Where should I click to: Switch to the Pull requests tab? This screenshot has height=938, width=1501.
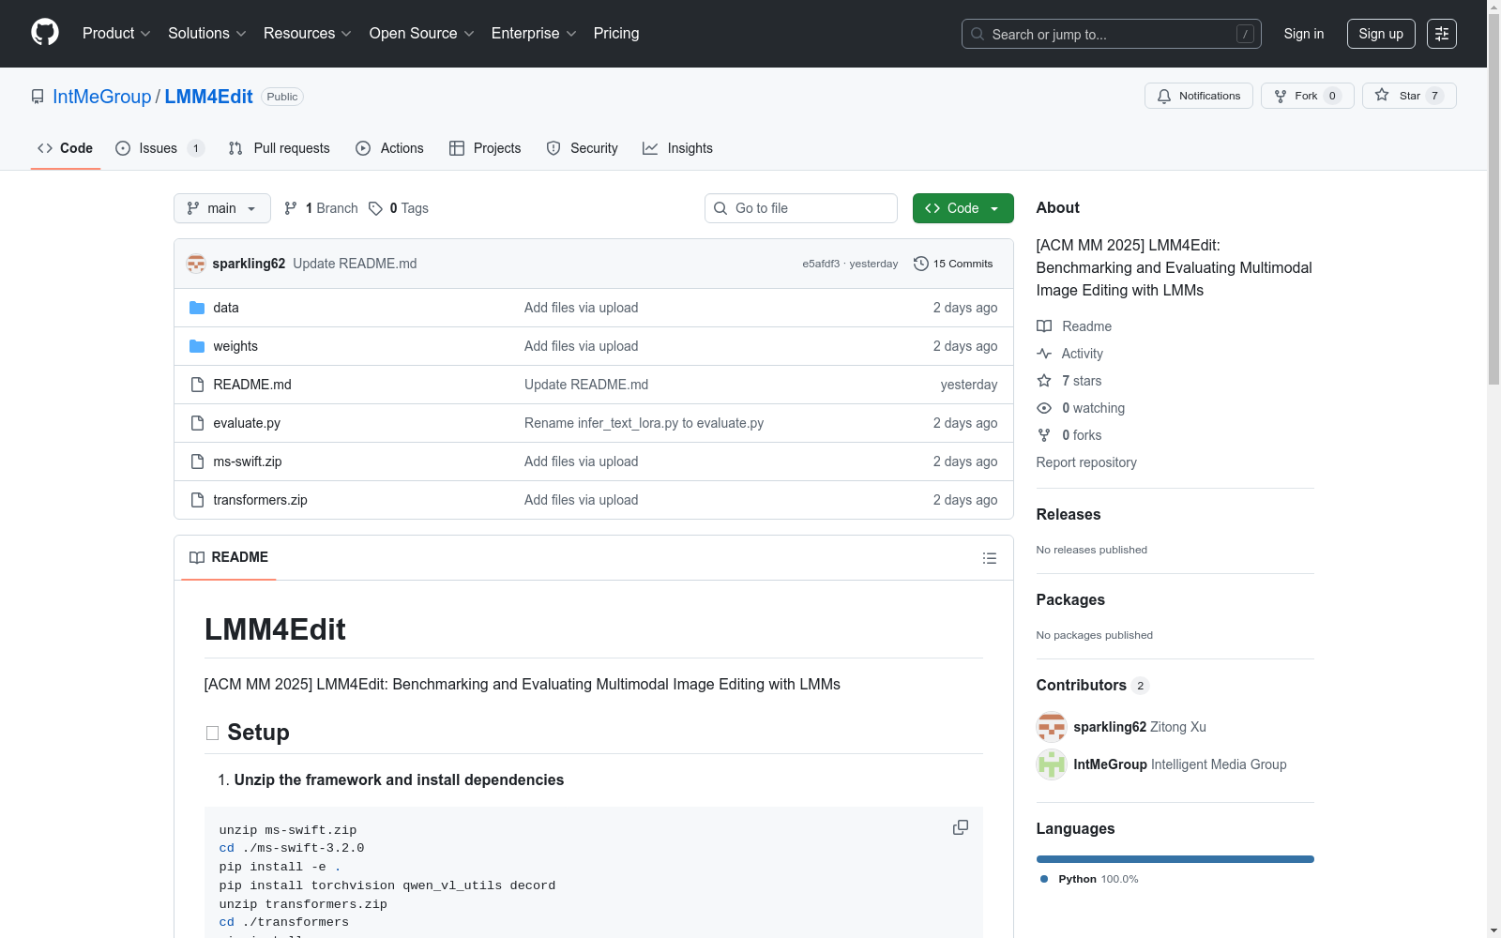coord(280,148)
